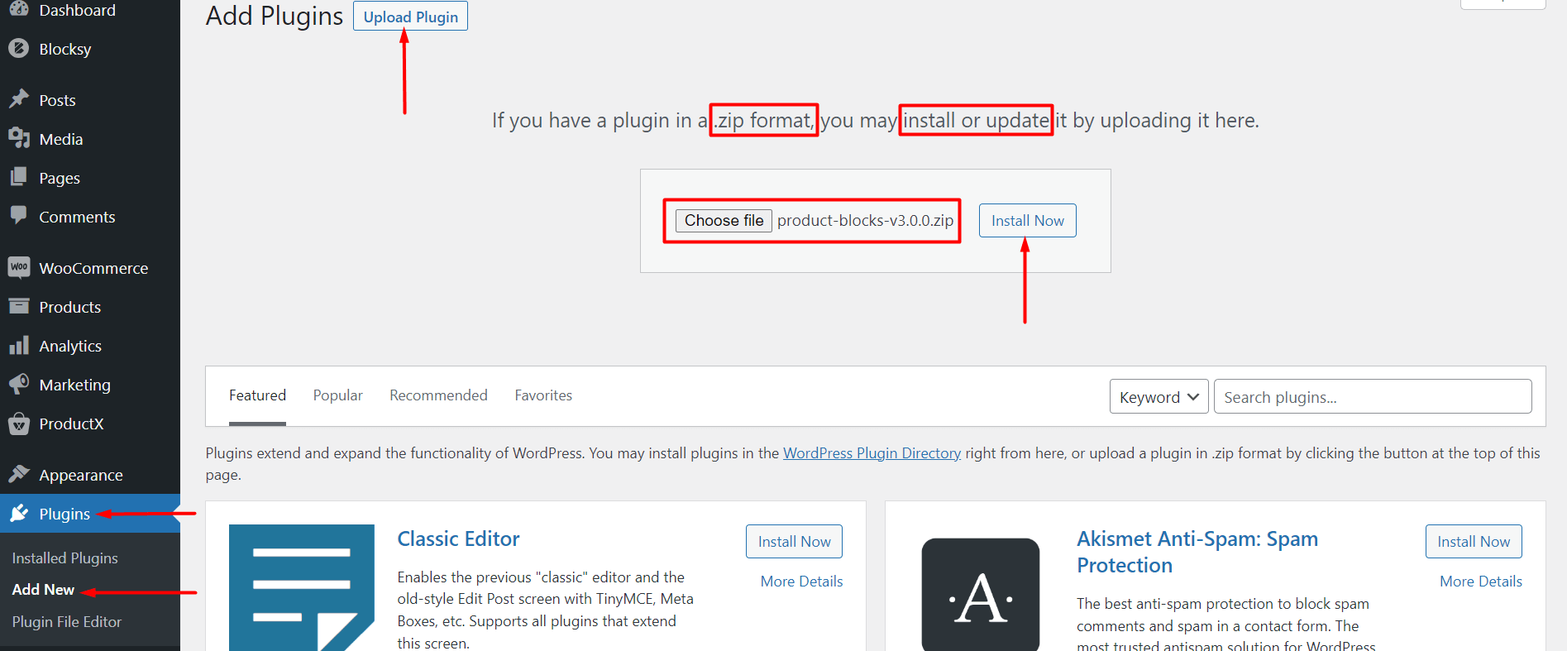Open Analytics menu label
The image size is (1567, 651).
click(70, 346)
